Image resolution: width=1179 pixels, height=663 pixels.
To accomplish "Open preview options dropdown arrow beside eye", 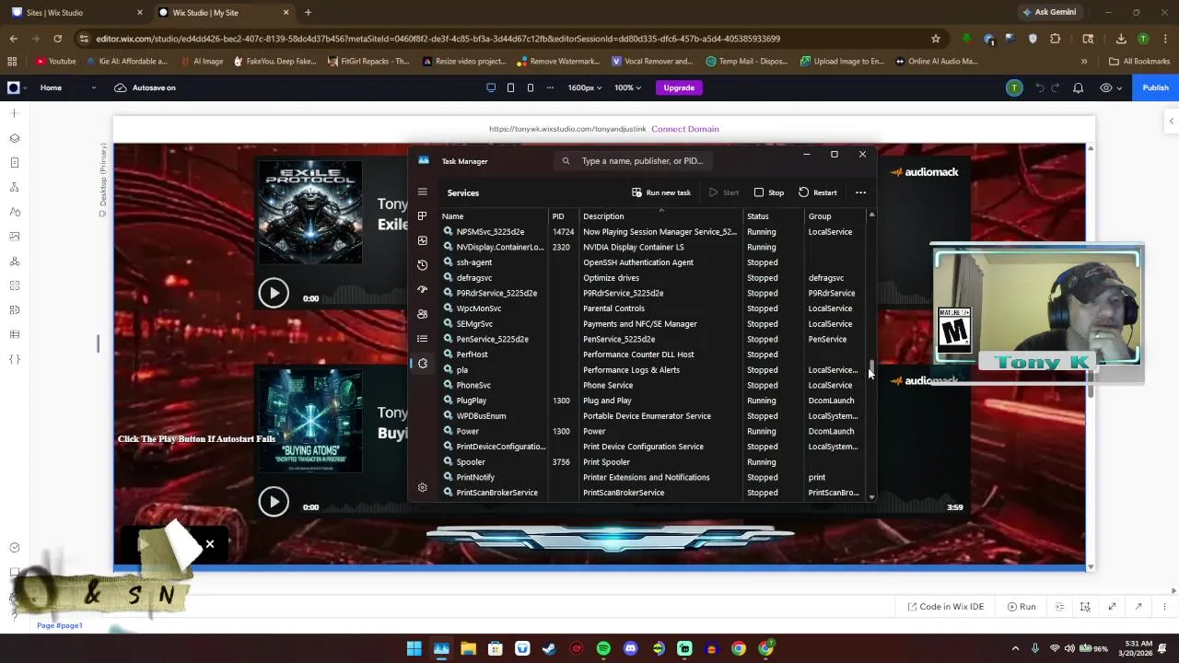I will pos(1119,87).
